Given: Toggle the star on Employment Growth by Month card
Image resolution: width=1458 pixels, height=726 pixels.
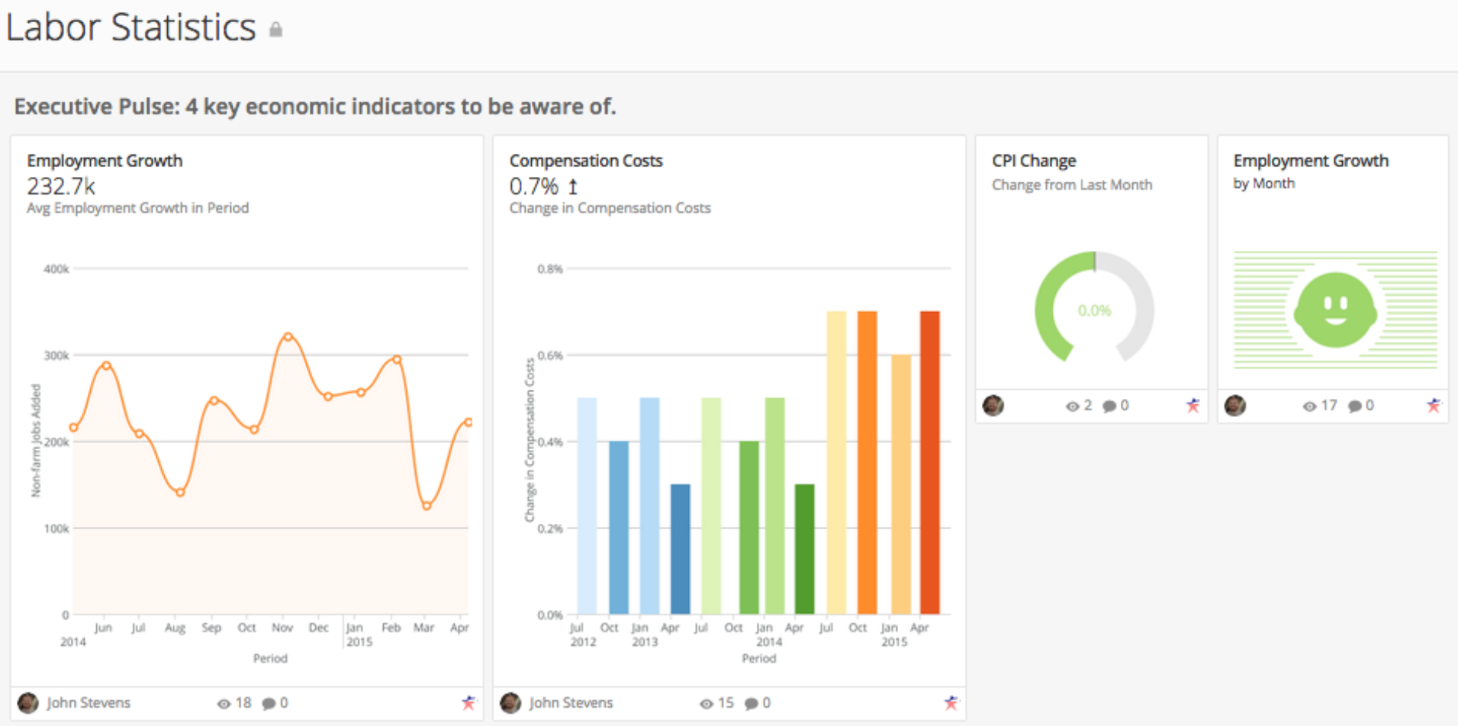Looking at the screenshot, I should click(1434, 406).
